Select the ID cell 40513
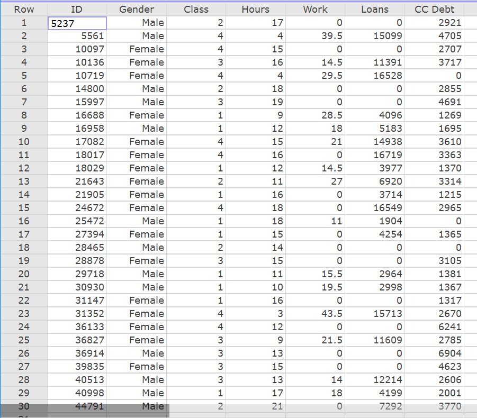This screenshot has height=418, width=477. [77, 380]
